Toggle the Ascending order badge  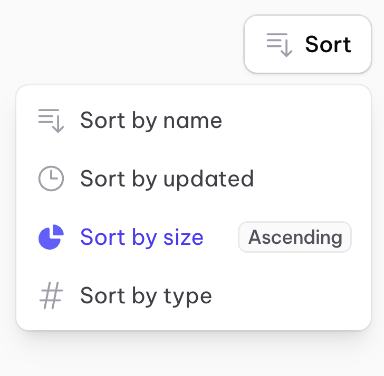(295, 238)
